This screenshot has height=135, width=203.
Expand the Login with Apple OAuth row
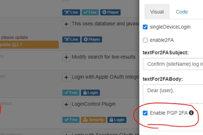coord(66,77)
